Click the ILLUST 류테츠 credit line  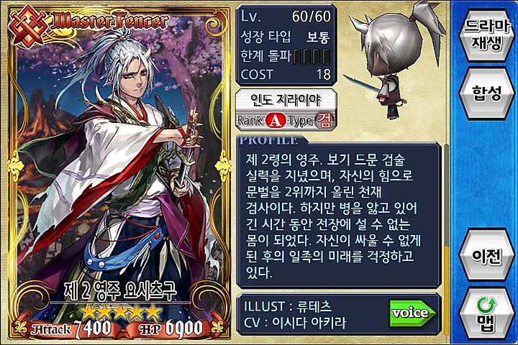point(287,306)
